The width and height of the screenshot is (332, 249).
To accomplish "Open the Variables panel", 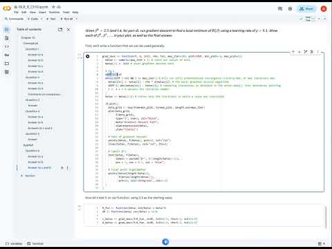I will 14,243.
